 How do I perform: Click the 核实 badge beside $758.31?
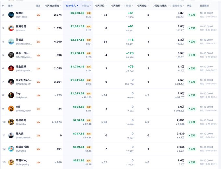89,120
